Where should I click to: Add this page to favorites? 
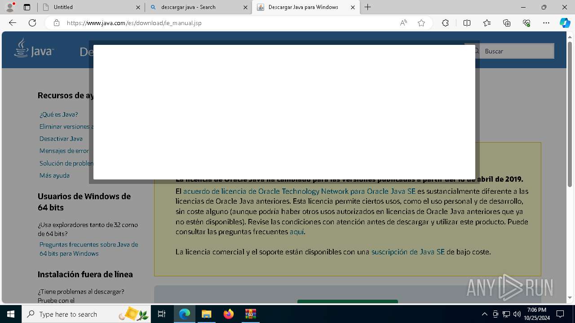421,23
